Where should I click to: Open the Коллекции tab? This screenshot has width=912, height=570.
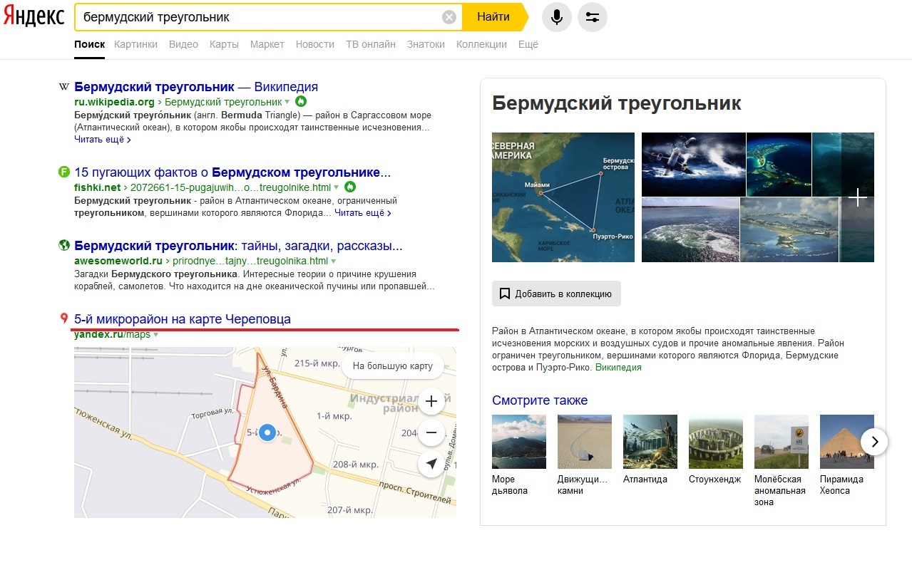tap(481, 44)
